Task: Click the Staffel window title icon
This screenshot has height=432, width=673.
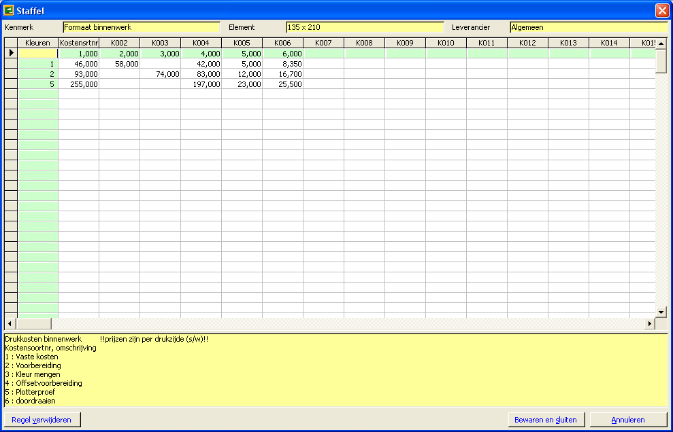Action: coord(8,10)
